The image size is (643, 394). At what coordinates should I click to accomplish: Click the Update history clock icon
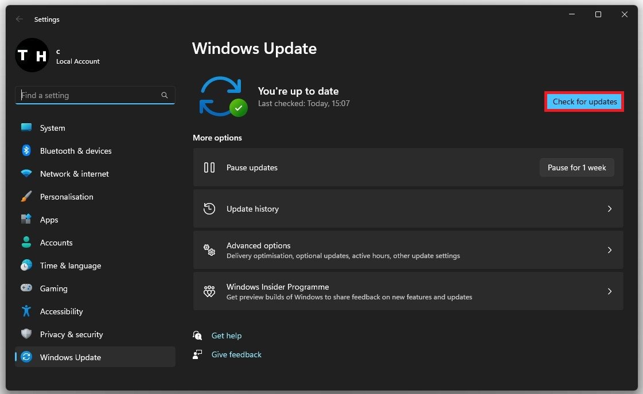pos(209,209)
